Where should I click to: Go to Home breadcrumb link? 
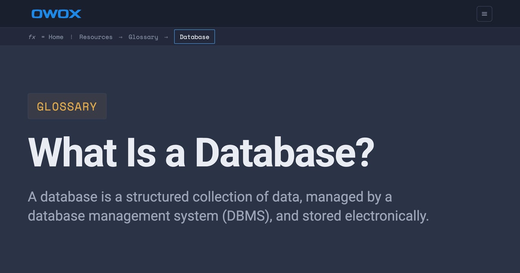tap(56, 37)
